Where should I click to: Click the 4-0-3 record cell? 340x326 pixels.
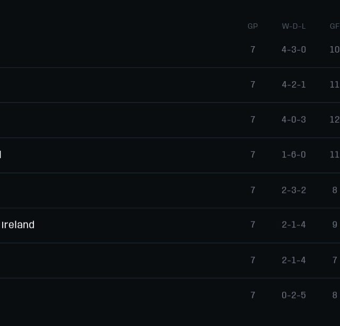[294, 119]
